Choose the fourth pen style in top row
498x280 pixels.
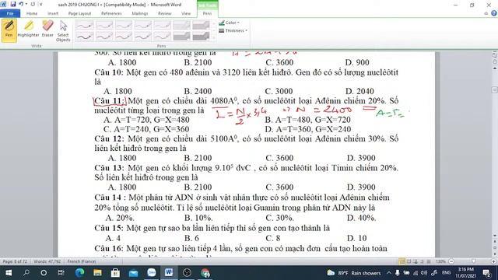tap(143, 26)
